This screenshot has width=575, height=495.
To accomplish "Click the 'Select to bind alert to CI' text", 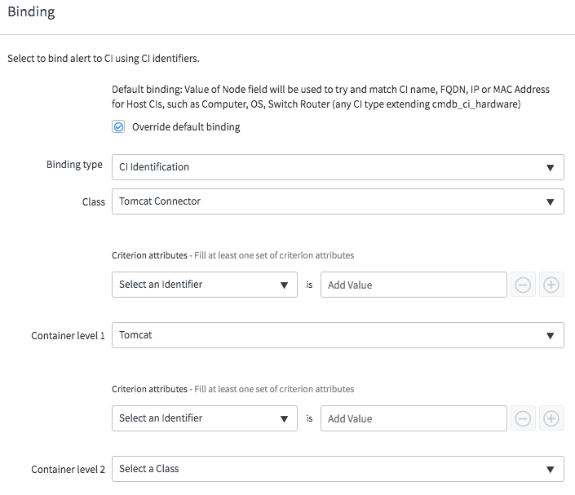I will coord(104,58).
